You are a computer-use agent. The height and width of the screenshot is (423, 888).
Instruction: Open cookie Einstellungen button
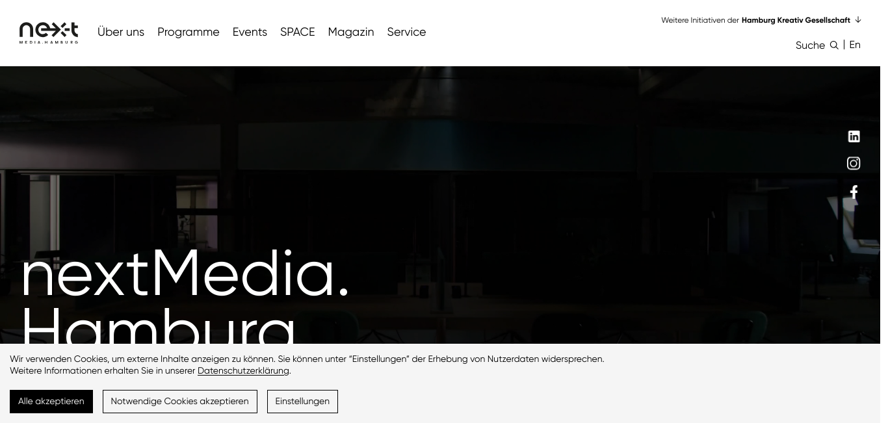tap(302, 402)
